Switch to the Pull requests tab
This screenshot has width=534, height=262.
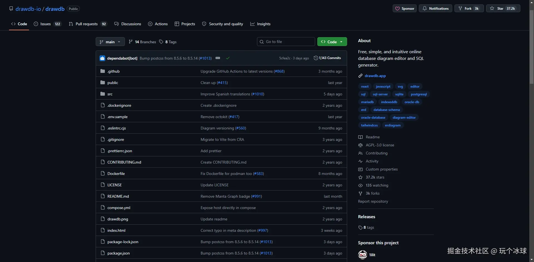(x=88, y=24)
